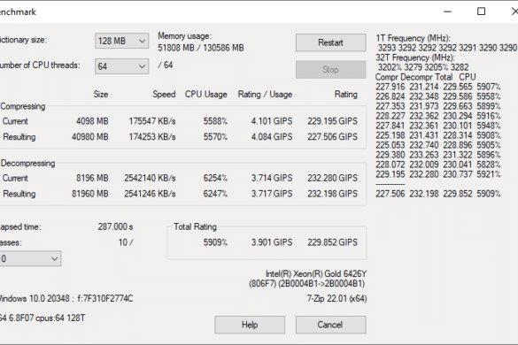Image resolution: width=518 pixels, height=345 pixels.
Task: Click rating per usage 4.101 GIPS
Action: click(272, 121)
